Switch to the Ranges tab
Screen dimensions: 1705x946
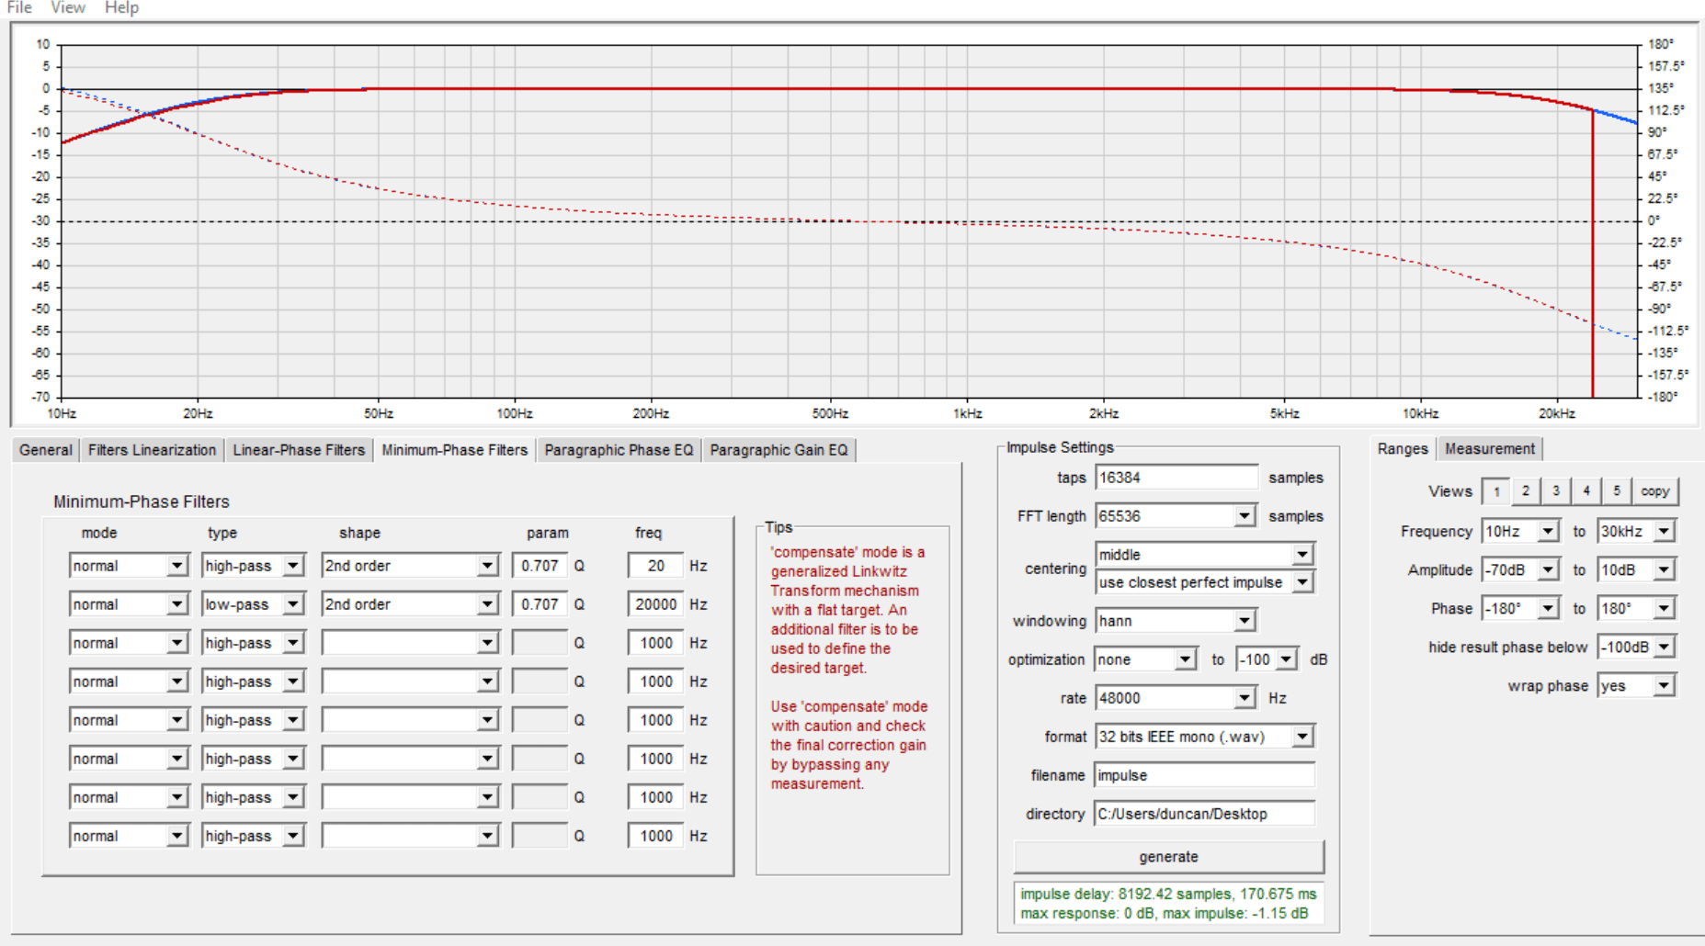pyautogui.click(x=1403, y=448)
